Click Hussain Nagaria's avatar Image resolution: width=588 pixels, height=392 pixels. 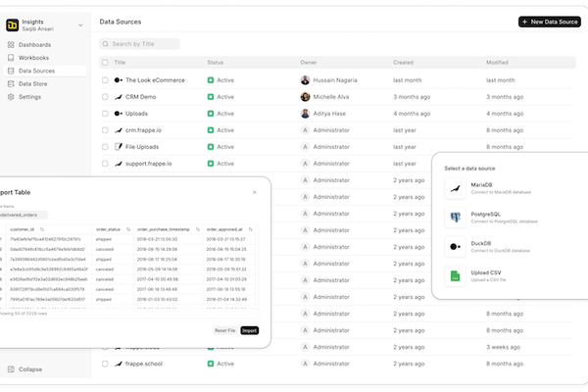pos(305,80)
